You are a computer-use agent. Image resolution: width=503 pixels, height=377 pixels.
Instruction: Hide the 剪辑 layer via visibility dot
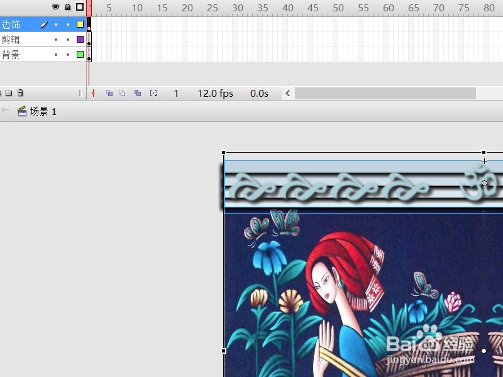[x=56, y=40]
